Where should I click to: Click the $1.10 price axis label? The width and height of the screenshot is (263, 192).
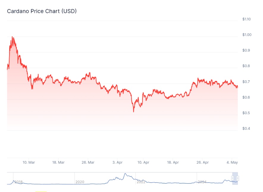coord(247,19)
